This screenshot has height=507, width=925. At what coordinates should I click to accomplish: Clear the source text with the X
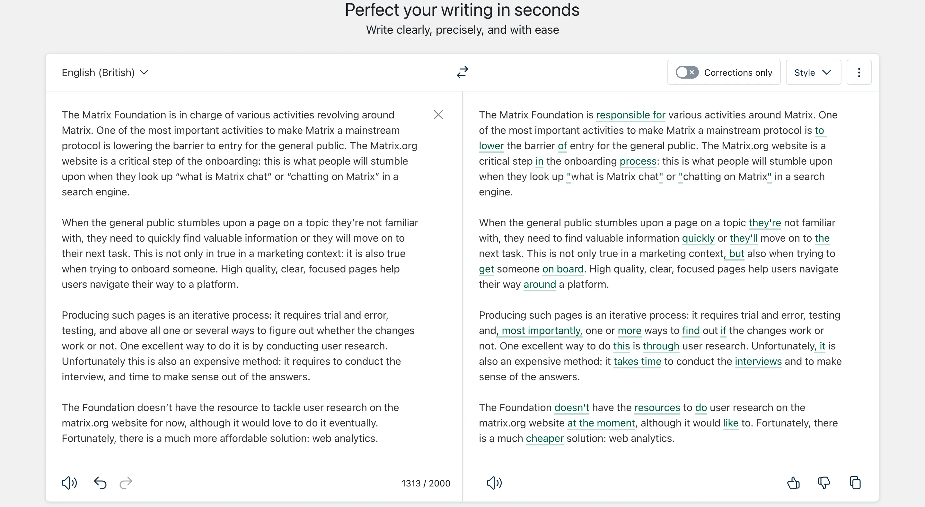[x=438, y=115]
